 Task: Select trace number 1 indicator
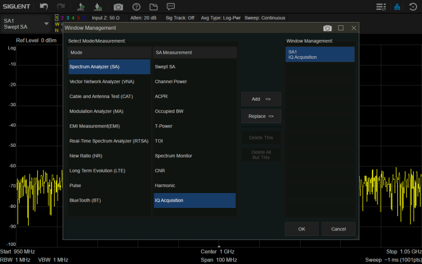point(57,18)
